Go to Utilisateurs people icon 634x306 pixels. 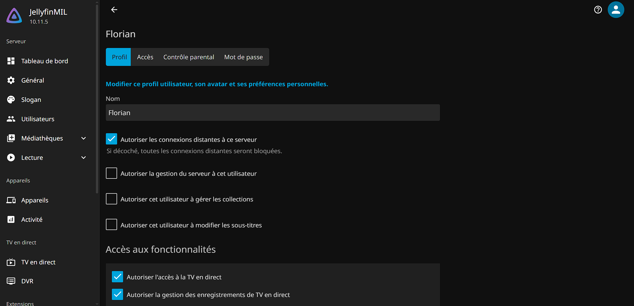pyautogui.click(x=11, y=119)
